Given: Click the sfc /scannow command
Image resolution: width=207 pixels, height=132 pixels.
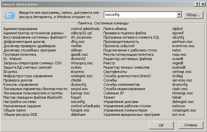Looking at the screenshot, I should [81, 38].
